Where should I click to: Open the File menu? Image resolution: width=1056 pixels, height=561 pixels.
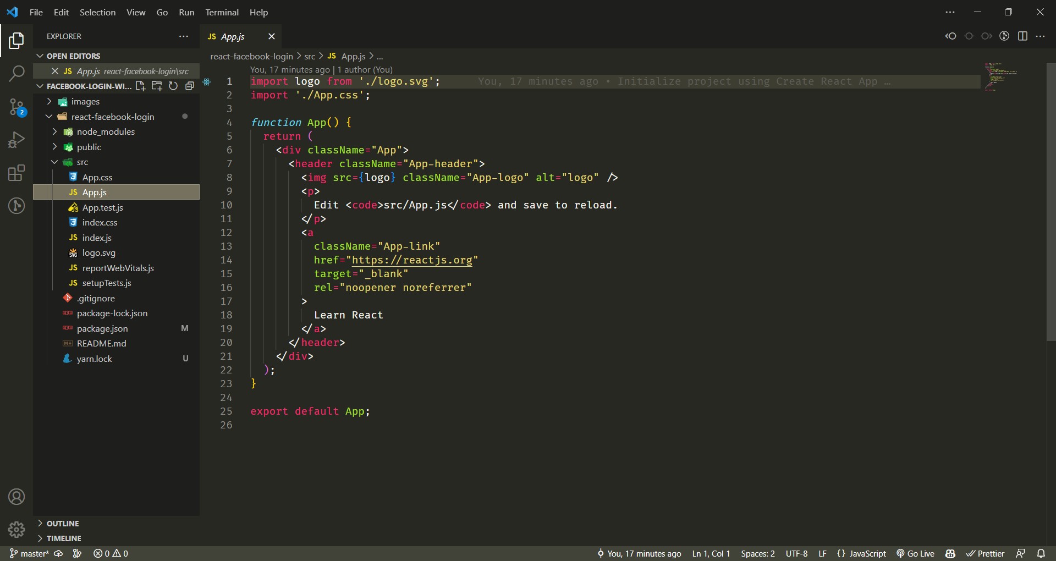tap(36, 12)
